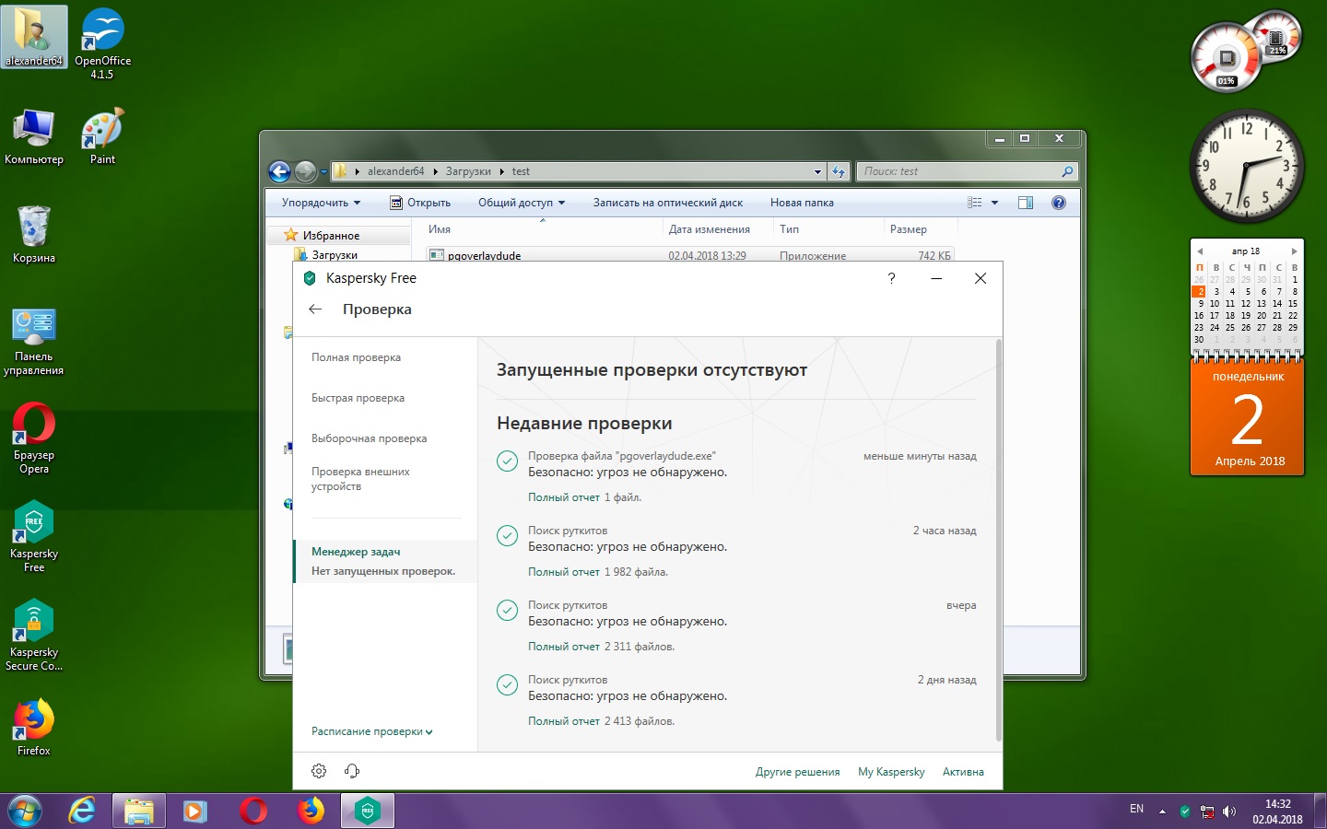The image size is (1327, 829).
Task: Open Kaspersky settings gear icon
Action: pos(319,771)
